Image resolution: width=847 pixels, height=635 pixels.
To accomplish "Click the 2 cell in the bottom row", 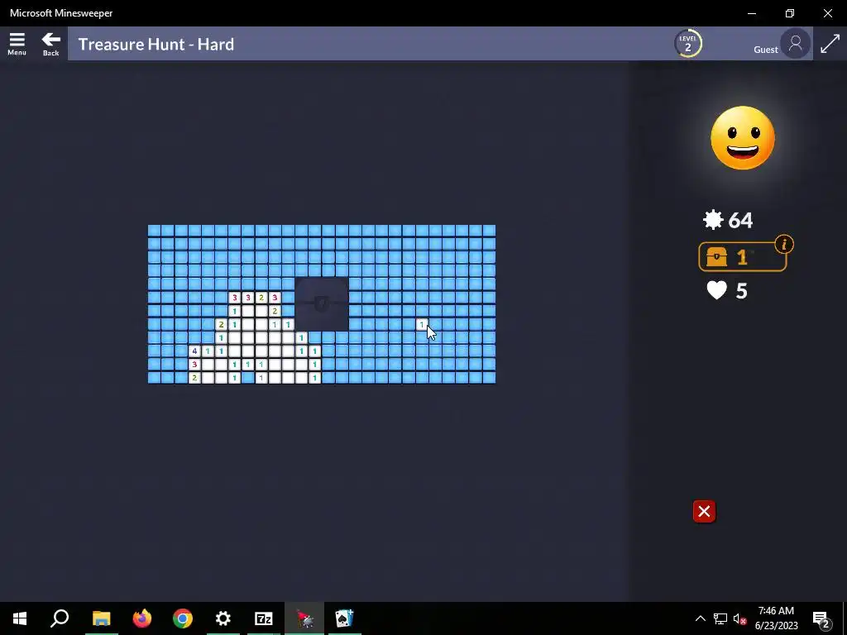I will 194,378.
